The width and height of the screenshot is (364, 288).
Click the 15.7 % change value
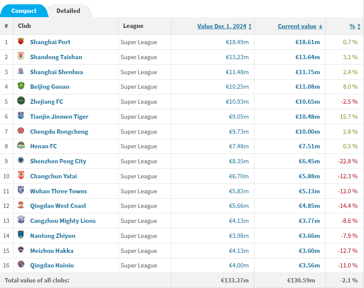coord(349,117)
